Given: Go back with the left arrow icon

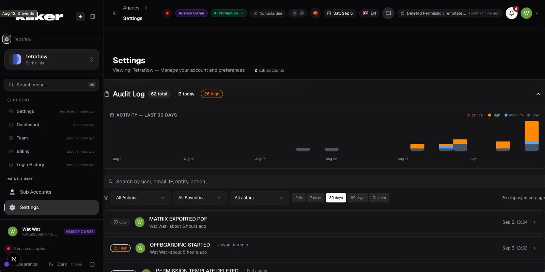Looking at the screenshot, I should (115, 13).
